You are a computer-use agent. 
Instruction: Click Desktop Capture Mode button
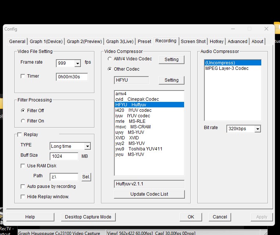(x=88, y=217)
